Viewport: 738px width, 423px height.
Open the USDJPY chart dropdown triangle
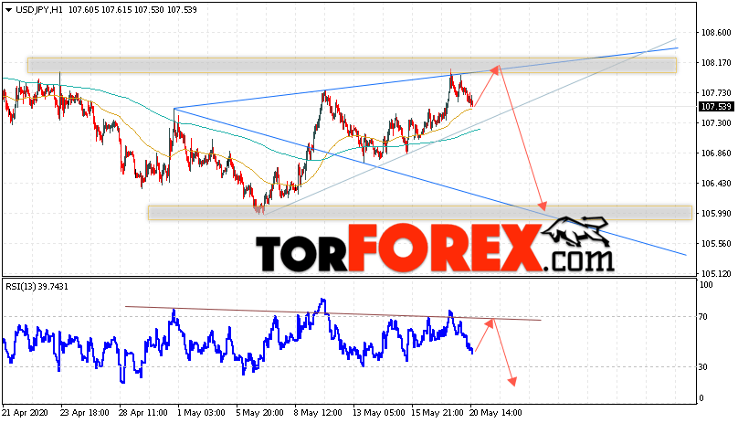pyautogui.click(x=8, y=10)
